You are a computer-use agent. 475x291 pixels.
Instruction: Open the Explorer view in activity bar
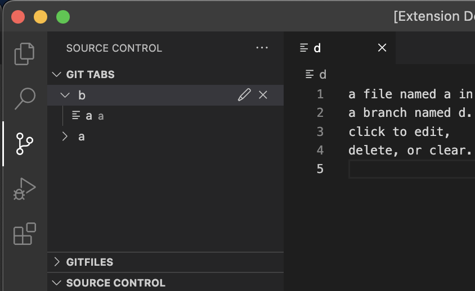[25, 54]
